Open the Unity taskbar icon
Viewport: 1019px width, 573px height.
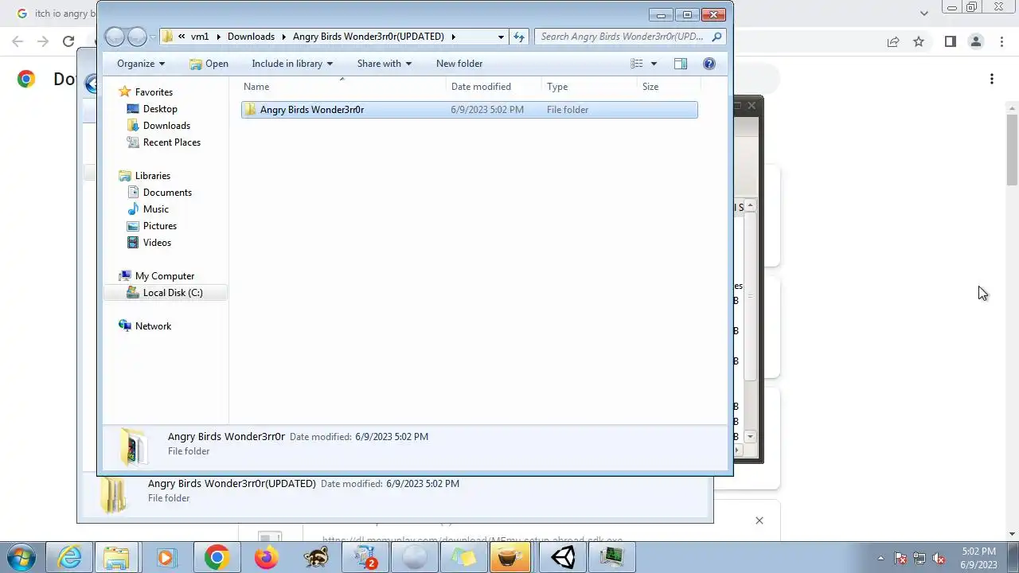tap(563, 558)
